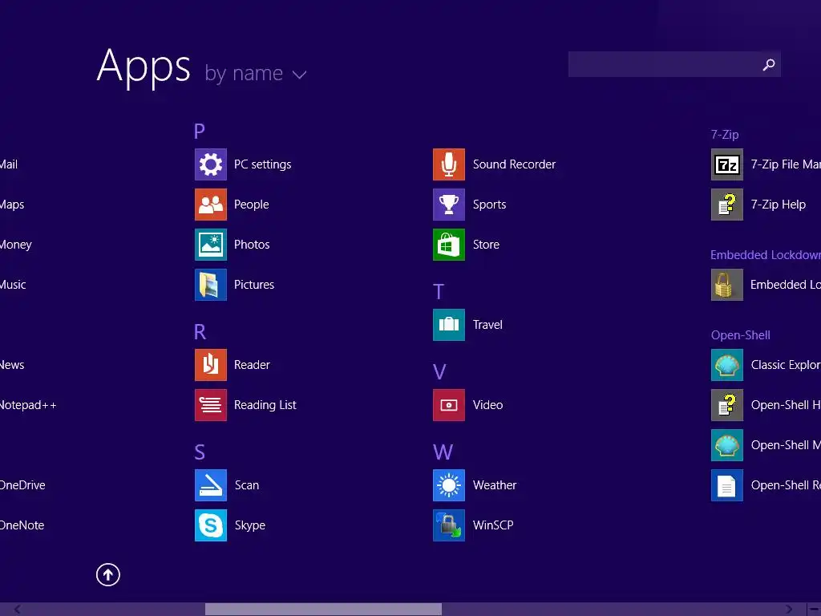This screenshot has height=616, width=821.
Task: Click the 'Pictures' text label
Action: 254,285
